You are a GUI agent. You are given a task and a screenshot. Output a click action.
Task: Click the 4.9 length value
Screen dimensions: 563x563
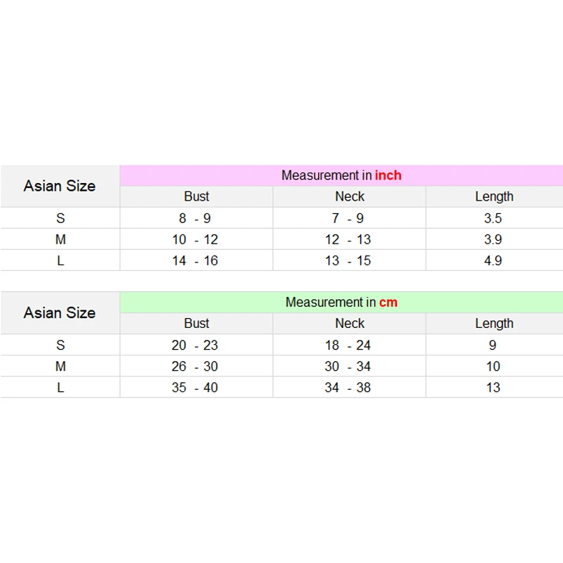[x=493, y=260]
